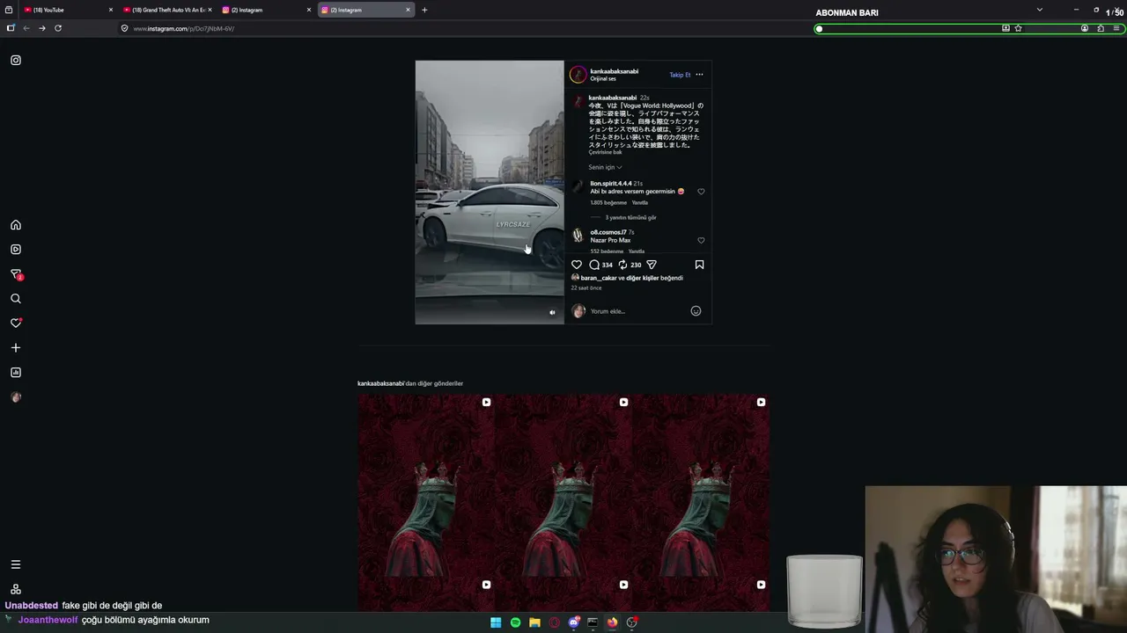Image resolution: width=1127 pixels, height=633 pixels.
Task: Open the Meta apps icon in sidebar
Action: point(16,589)
